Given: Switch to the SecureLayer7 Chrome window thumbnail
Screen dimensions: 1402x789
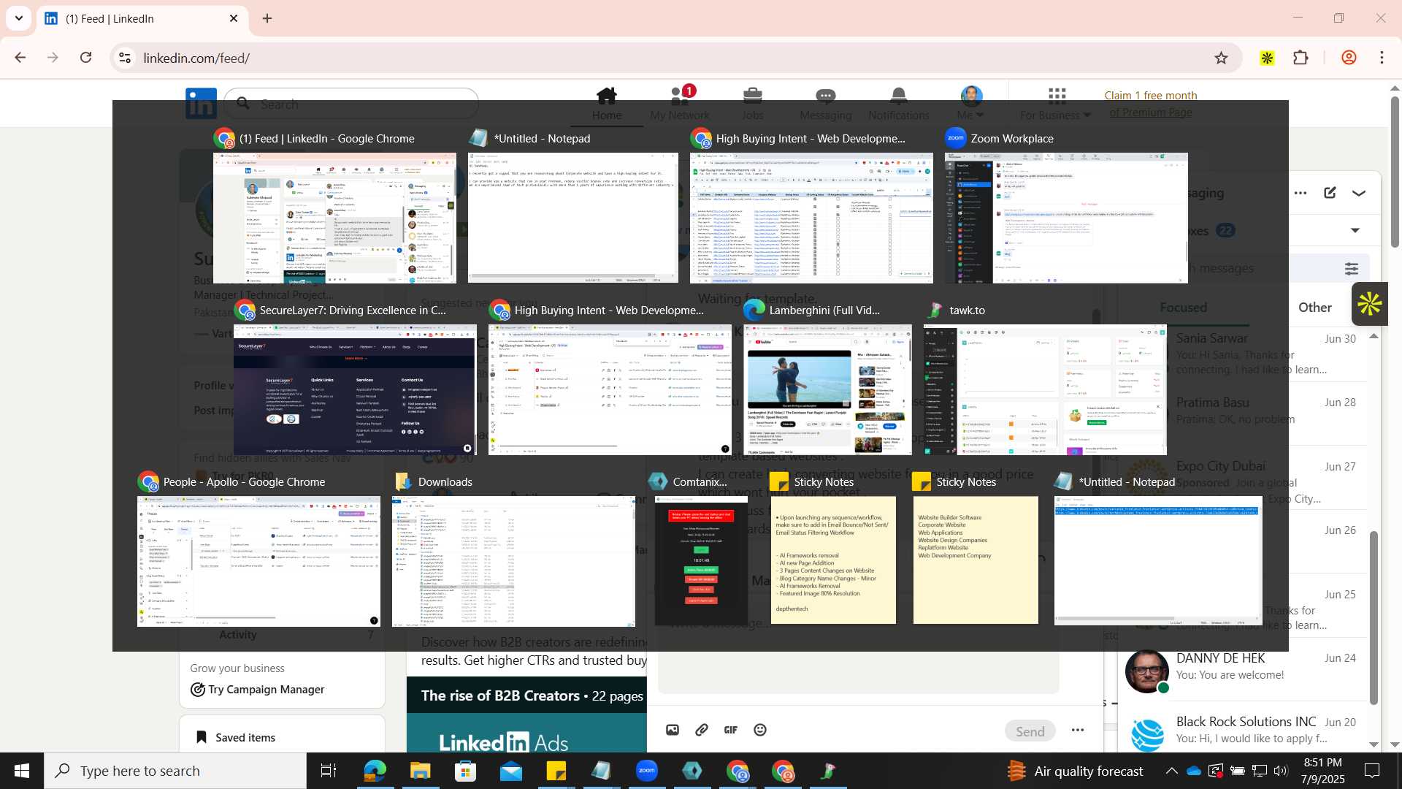Looking at the screenshot, I should coord(355,389).
